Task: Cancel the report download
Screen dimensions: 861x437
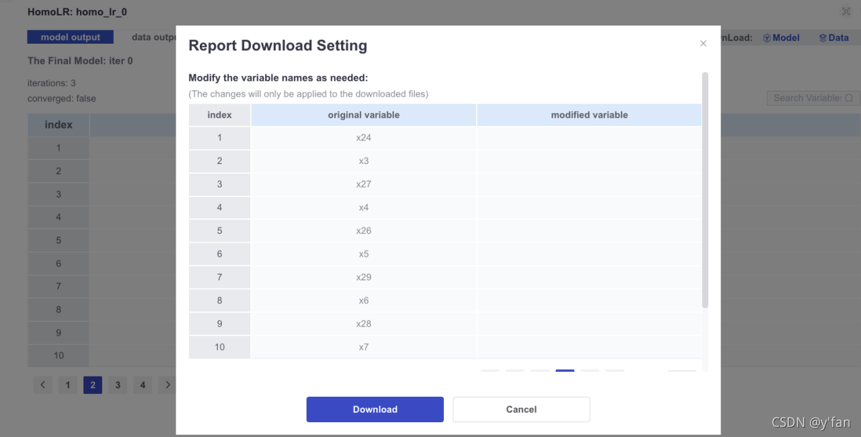Action: pos(521,409)
